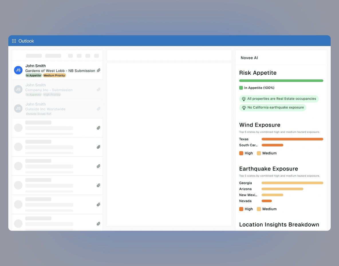Click High legend swatch under Earthquake Exposure

241,209
